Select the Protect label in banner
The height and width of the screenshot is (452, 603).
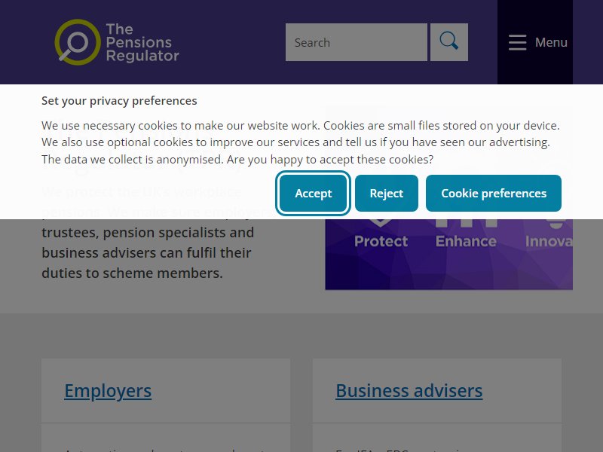tap(381, 241)
